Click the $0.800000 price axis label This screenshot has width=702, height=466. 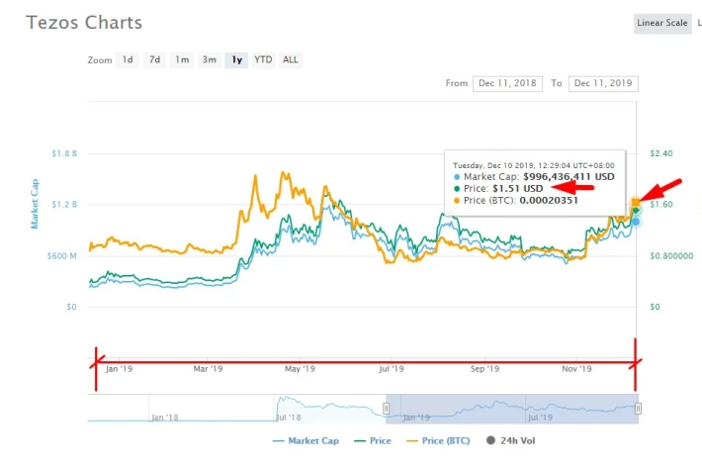671,256
